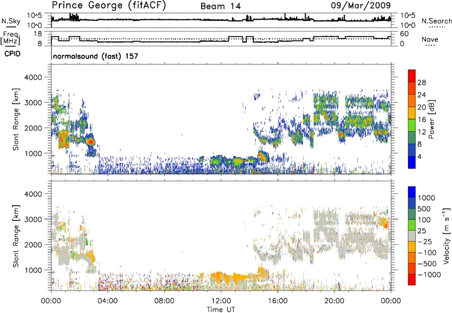
Task: Click the date '09/Mar/2009'
Action: (360, 5)
